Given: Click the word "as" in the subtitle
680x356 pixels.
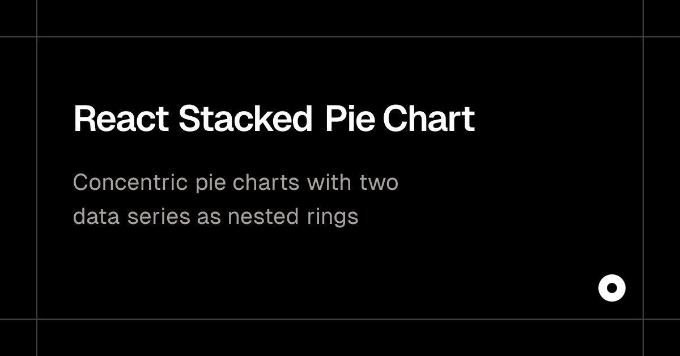Looking at the screenshot, I should [209, 217].
